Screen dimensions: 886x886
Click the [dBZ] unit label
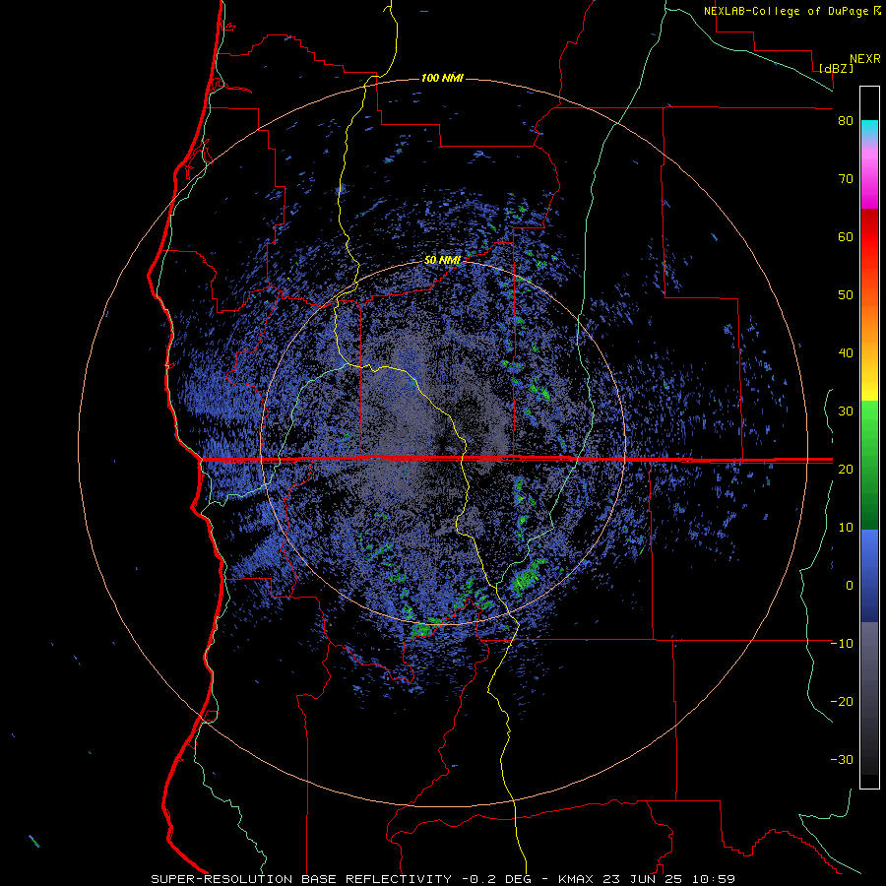pos(836,68)
